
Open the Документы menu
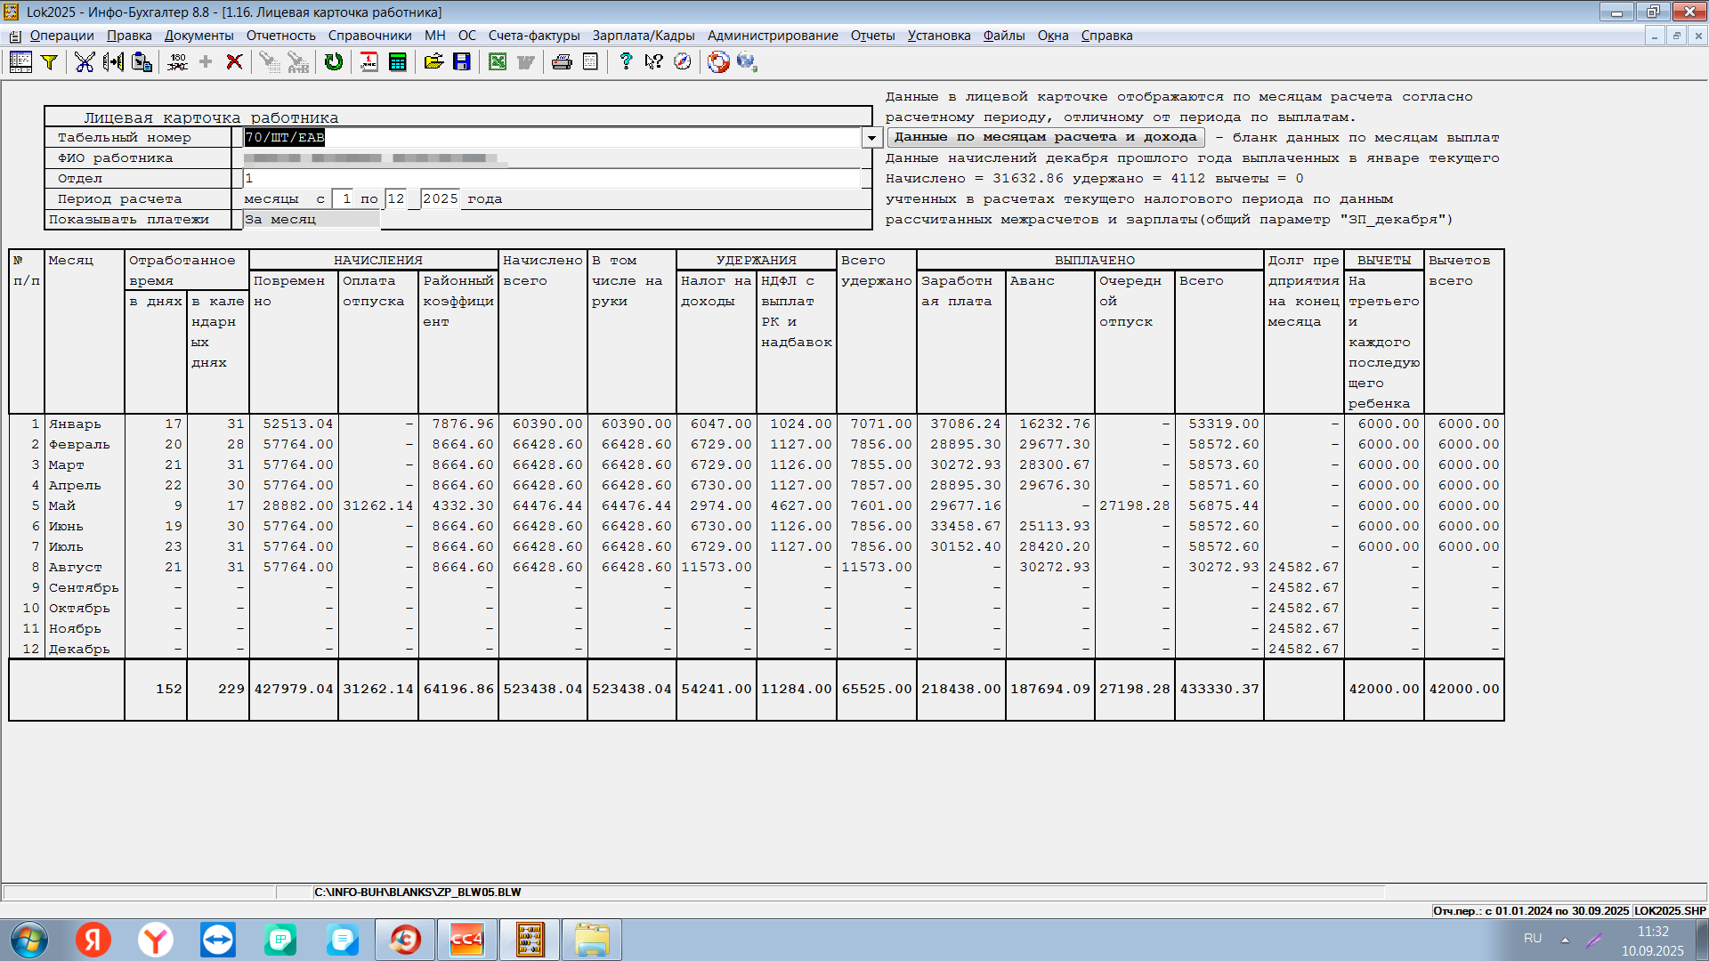(x=198, y=36)
